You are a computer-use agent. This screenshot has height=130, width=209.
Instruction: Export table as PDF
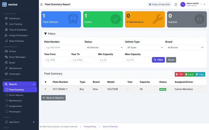(x=179, y=74)
